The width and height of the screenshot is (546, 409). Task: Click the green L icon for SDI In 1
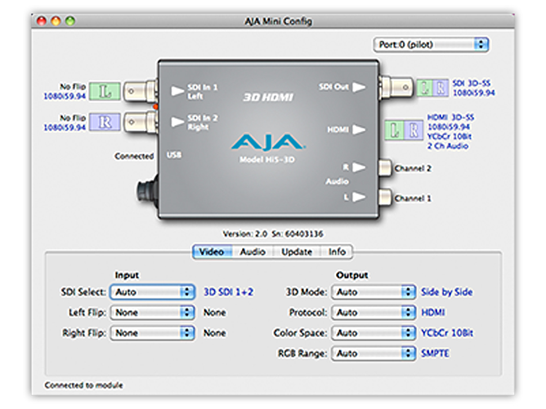[105, 91]
